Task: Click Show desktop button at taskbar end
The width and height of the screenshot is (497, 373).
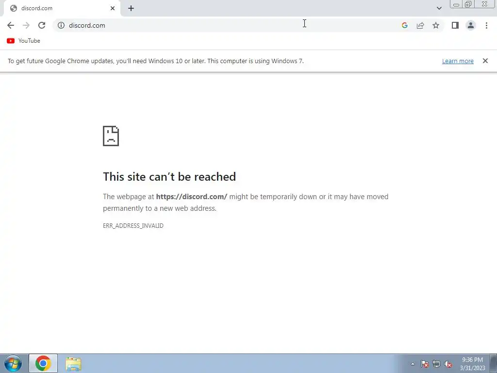Action: pos(493,363)
